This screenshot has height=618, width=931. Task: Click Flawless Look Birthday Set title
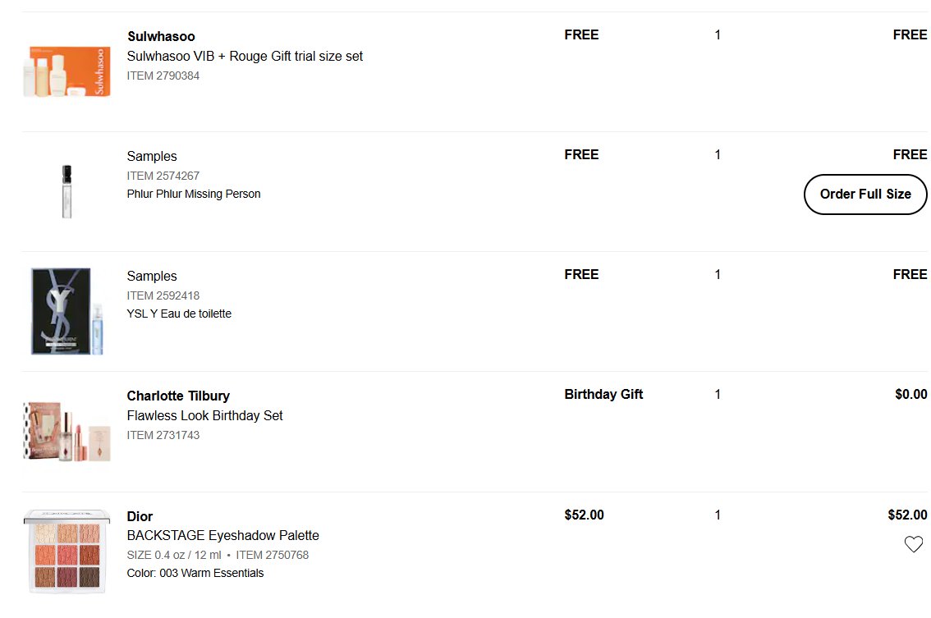point(204,416)
